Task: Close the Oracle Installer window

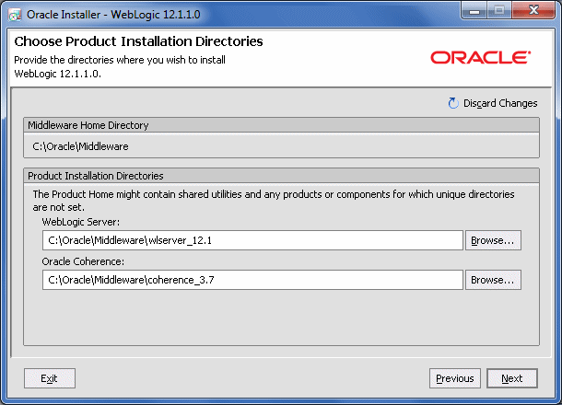Action: coord(533,10)
